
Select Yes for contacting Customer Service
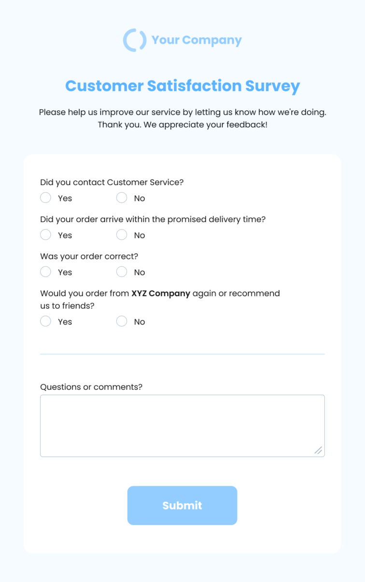click(45, 198)
